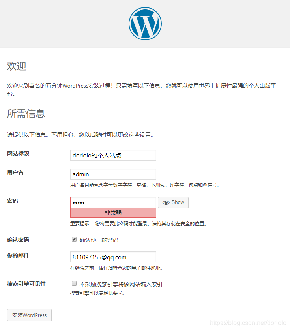Click the WordPress logo at top
This screenshot has height=330, width=290.
(x=145, y=24)
